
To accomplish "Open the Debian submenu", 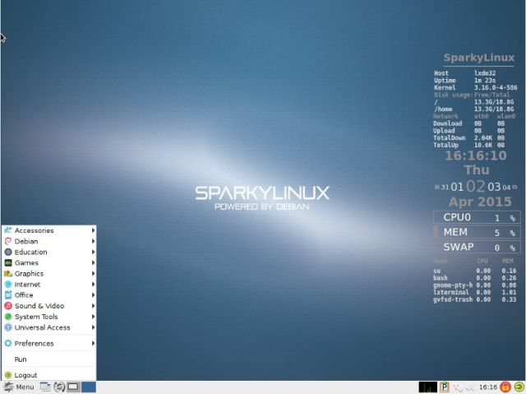I will [x=49, y=241].
